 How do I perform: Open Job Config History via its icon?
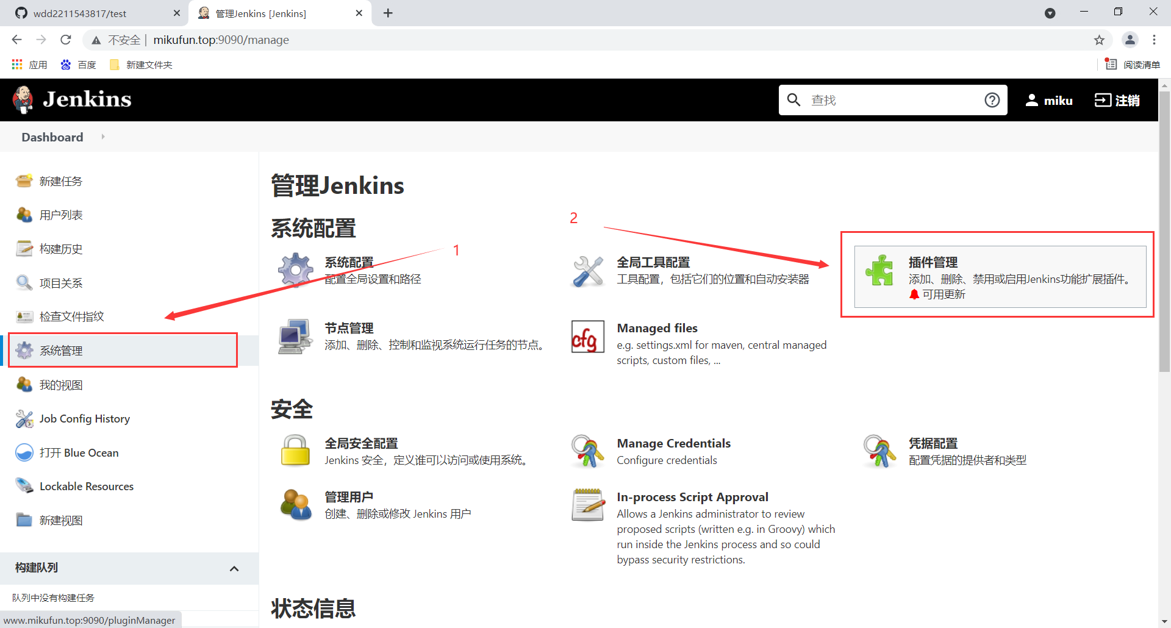24,419
